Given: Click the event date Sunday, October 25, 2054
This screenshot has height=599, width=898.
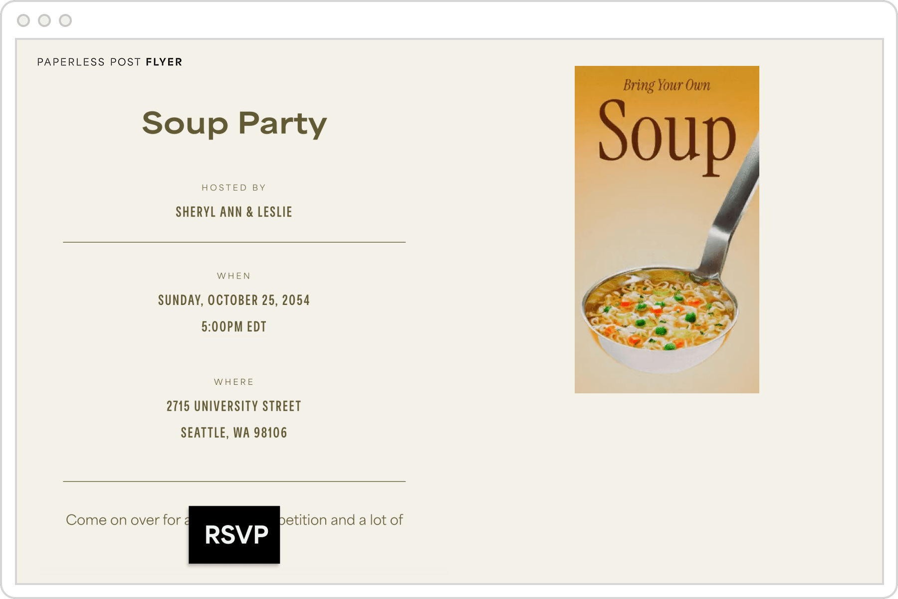Looking at the screenshot, I should (233, 300).
